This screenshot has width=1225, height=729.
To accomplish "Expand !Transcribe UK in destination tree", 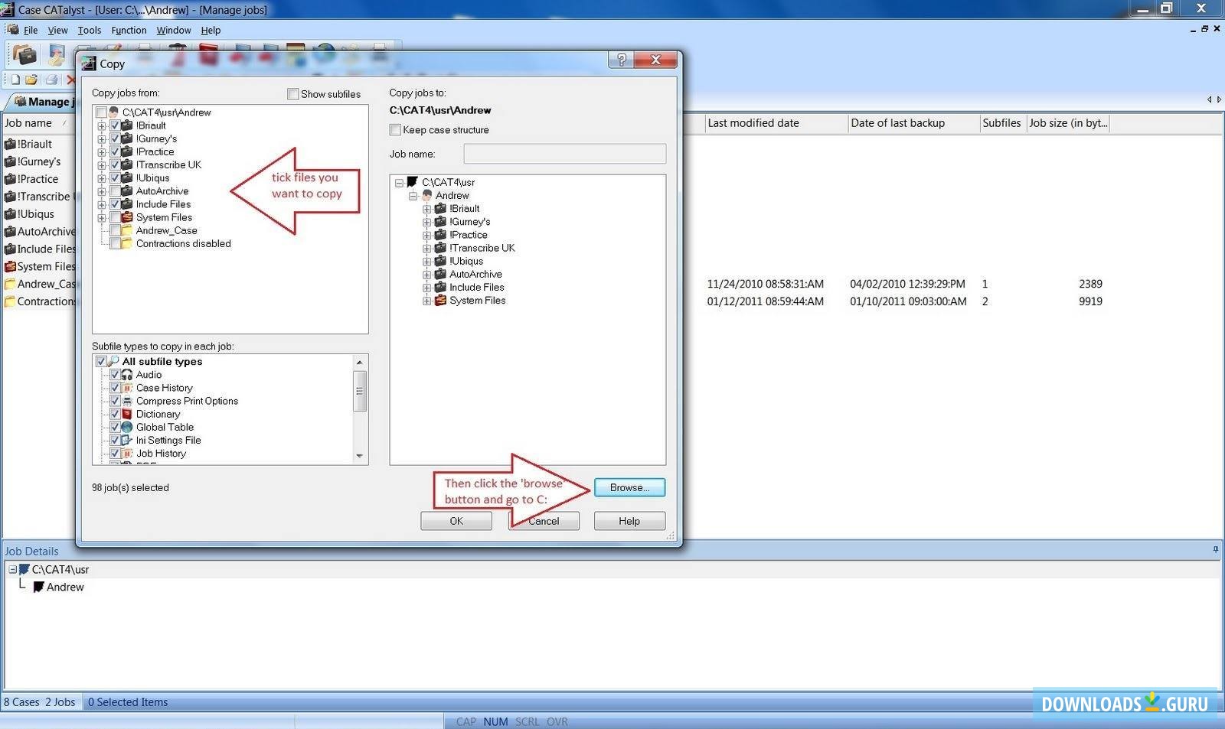I will click(427, 249).
